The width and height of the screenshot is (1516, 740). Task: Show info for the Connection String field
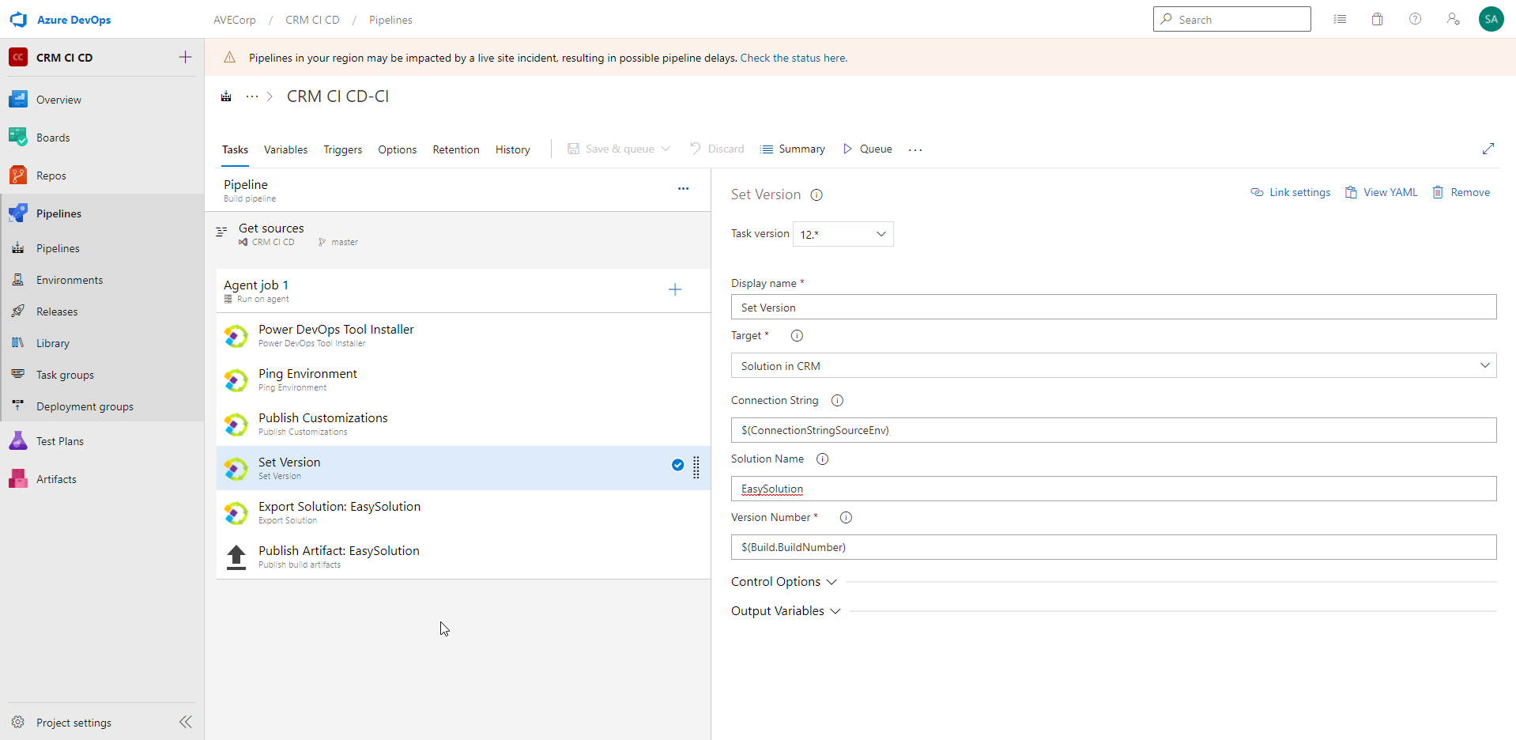837,400
